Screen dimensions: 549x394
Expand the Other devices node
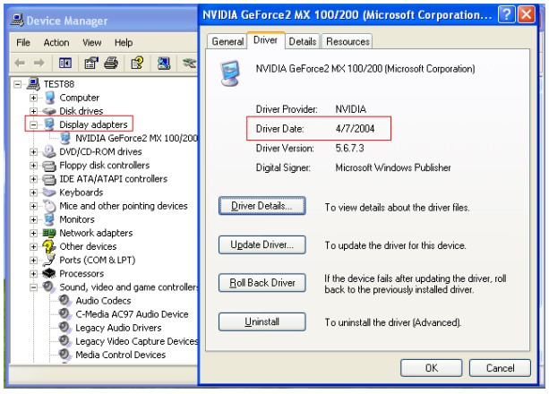tap(34, 247)
